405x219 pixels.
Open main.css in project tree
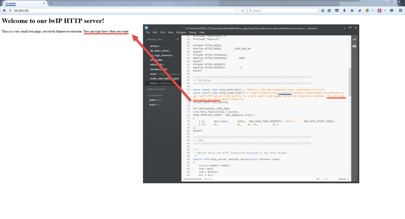(154, 105)
